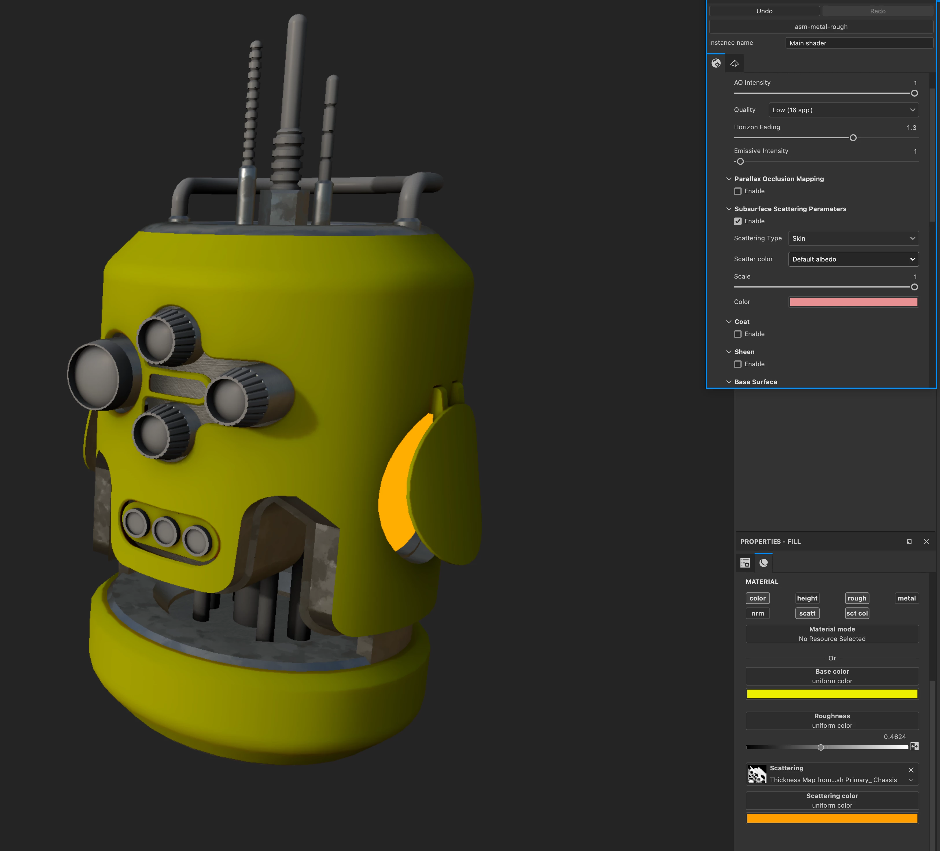Collapse the Sheen section
940x851 pixels.
[729, 351]
